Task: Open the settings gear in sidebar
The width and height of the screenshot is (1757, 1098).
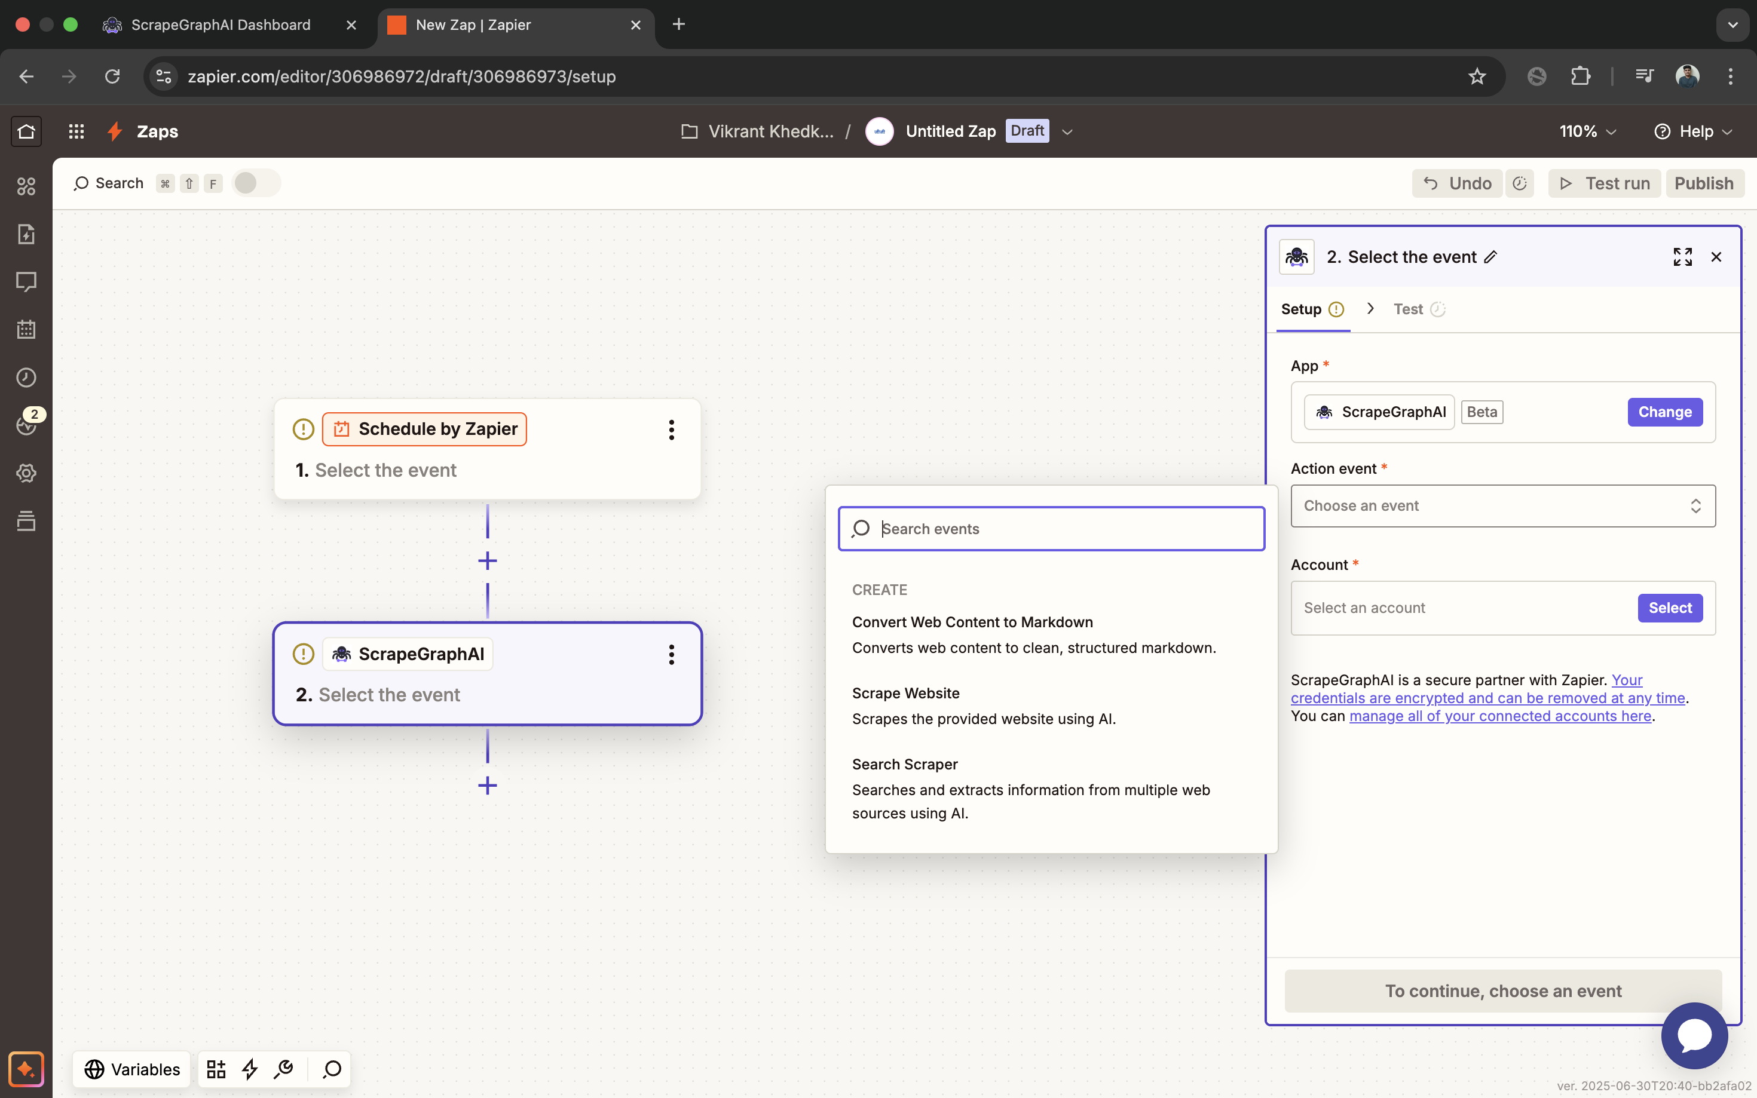Action: click(x=26, y=473)
